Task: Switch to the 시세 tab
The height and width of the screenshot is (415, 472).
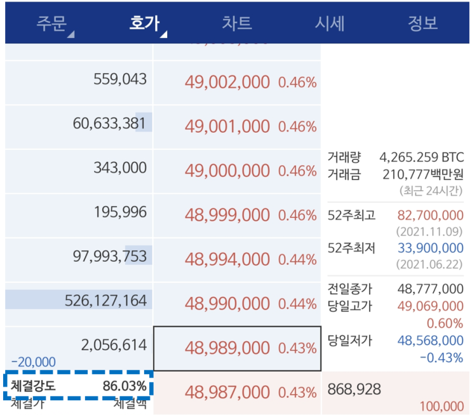Action: (x=330, y=23)
